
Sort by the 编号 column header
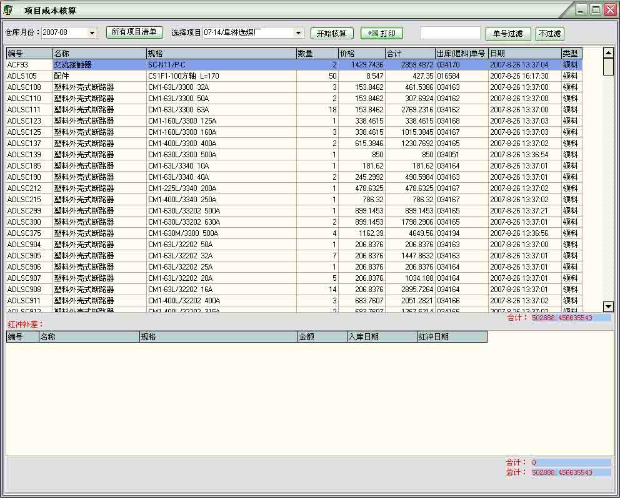tap(29, 54)
